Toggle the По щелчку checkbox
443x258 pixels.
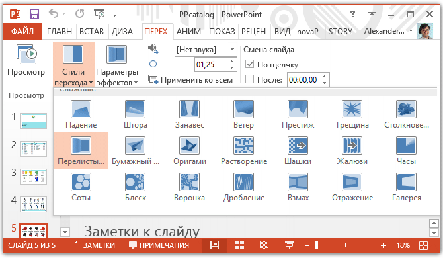[249, 64]
